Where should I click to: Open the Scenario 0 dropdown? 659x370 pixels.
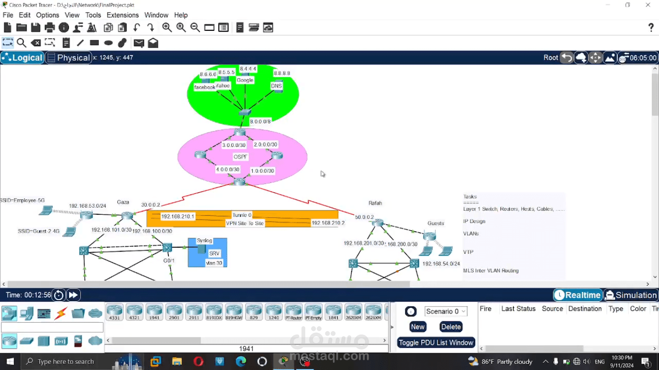(x=446, y=311)
